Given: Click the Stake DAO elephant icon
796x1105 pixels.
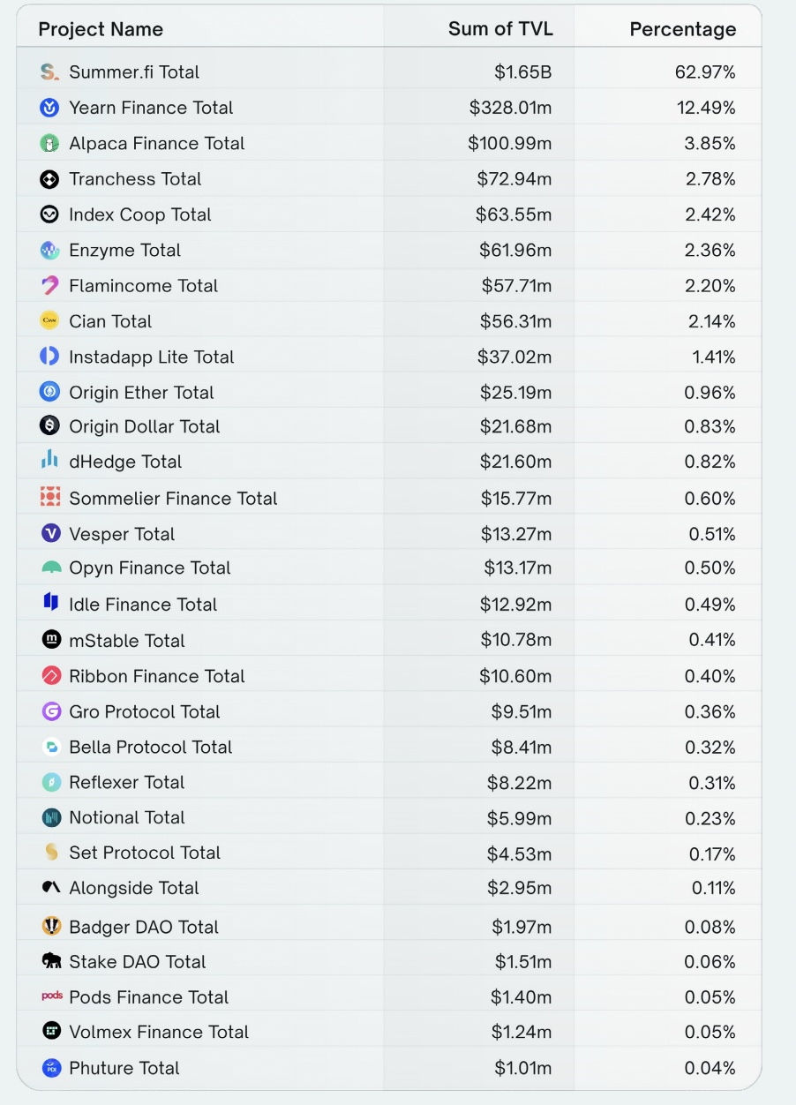Looking at the screenshot, I should 51,961.
